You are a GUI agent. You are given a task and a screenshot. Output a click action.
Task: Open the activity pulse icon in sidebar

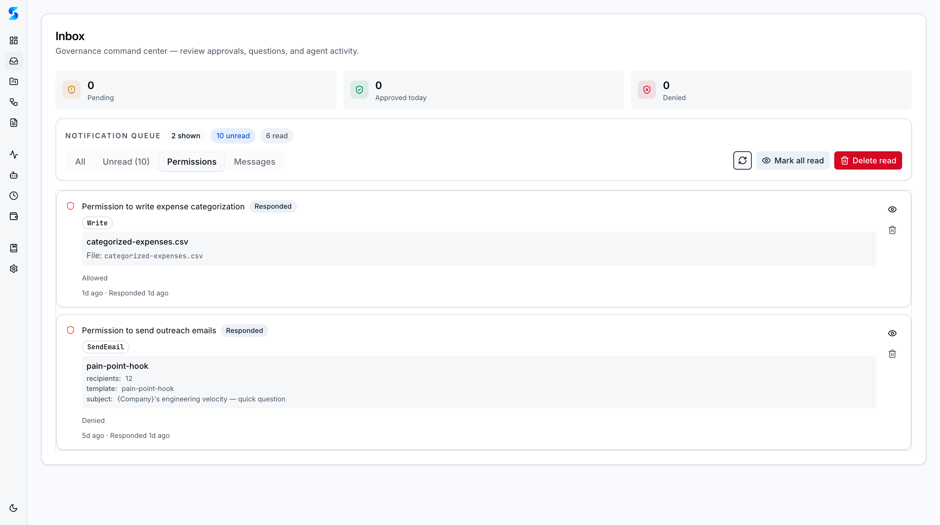pyautogui.click(x=13, y=155)
